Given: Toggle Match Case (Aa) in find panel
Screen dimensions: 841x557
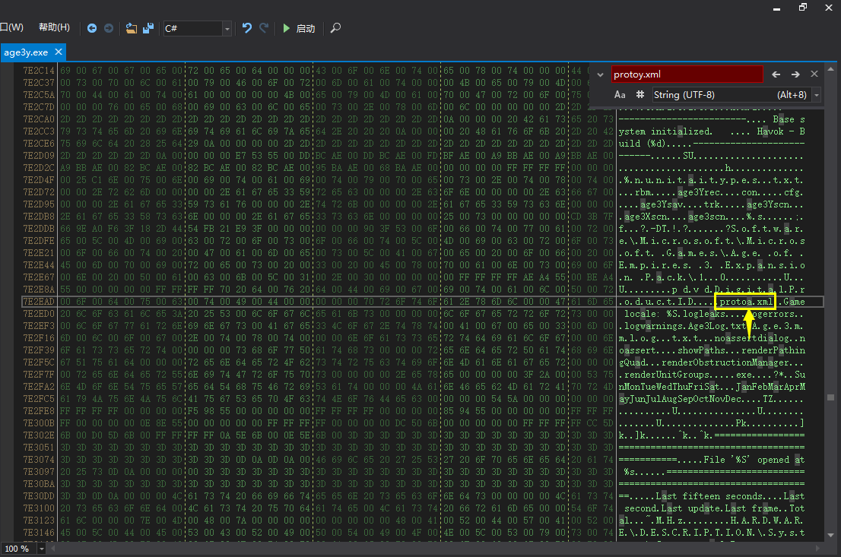Looking at the screenshot, I should tap(620, 95).
